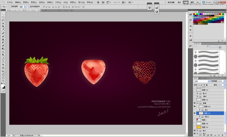Hide layer 图层 153 using eye icon

pos(194,113)
